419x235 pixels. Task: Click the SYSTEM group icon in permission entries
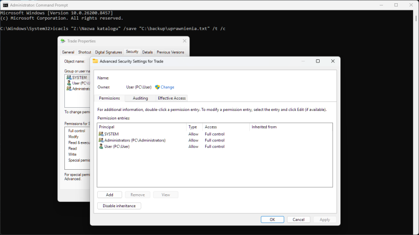[x=101, y=134]
